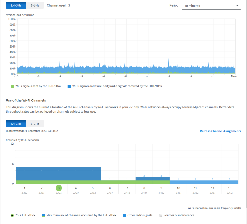Switch channel diagram to 5-GHz band

[x=35, y=124]
